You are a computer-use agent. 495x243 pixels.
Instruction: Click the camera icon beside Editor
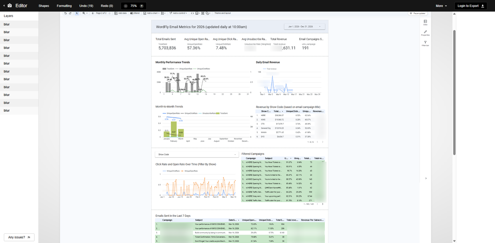pyautogui.click(x=10, y=6)
